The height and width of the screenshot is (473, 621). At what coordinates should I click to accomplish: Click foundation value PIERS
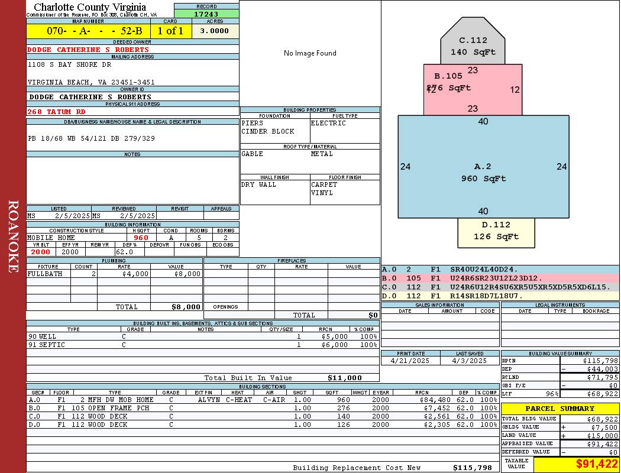click(253, 123)
